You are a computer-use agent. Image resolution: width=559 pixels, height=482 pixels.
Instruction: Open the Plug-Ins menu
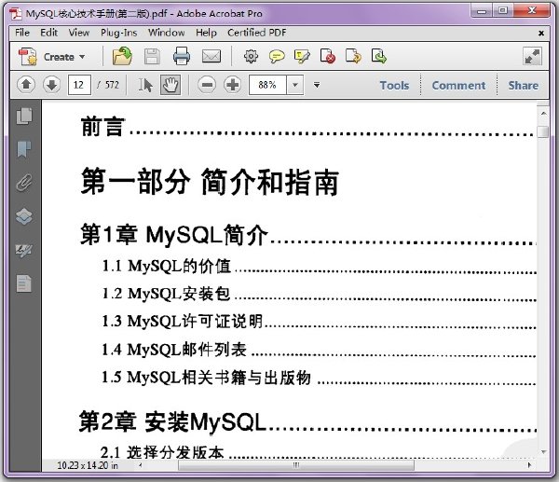click(118, 33)
